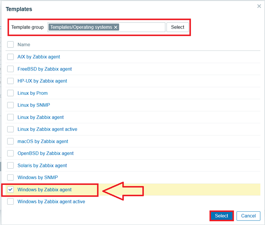265x225 pixels.
Task: Check the Windows by SNMP checkbox
Action: click(11, 178)
